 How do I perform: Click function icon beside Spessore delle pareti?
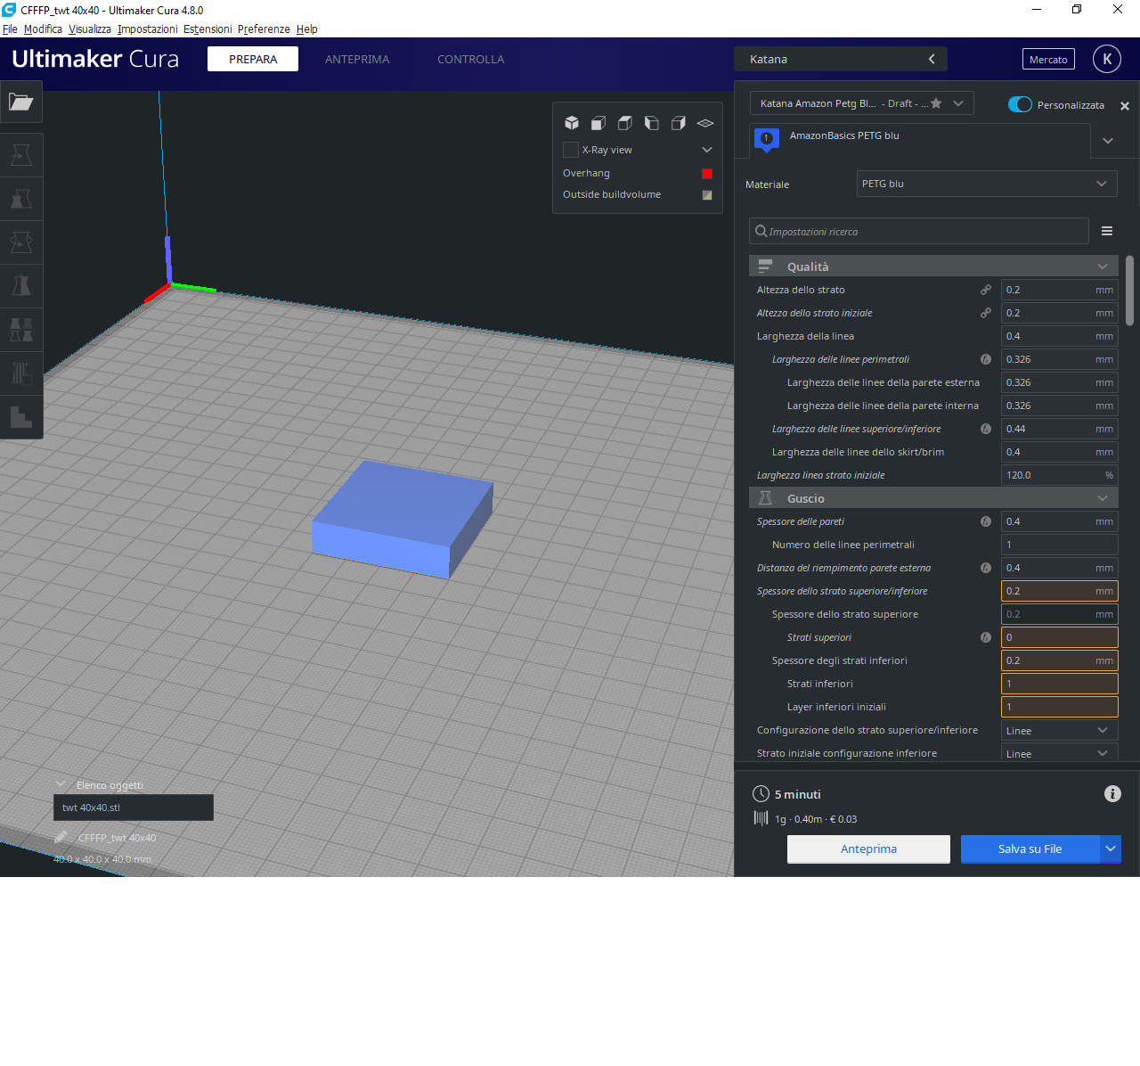[x=986, y=521]
